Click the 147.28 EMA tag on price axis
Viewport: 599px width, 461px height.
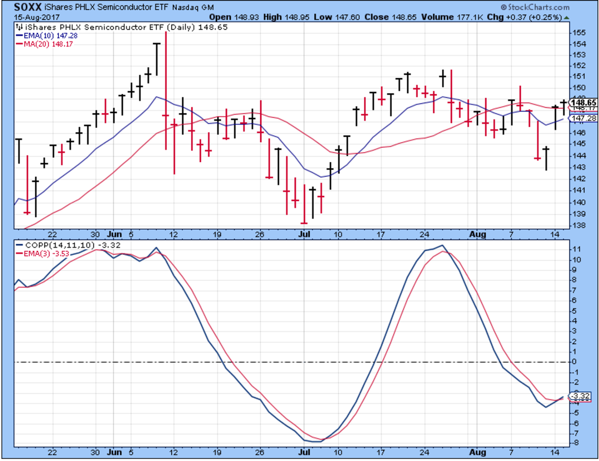click(x=584, y=118)
